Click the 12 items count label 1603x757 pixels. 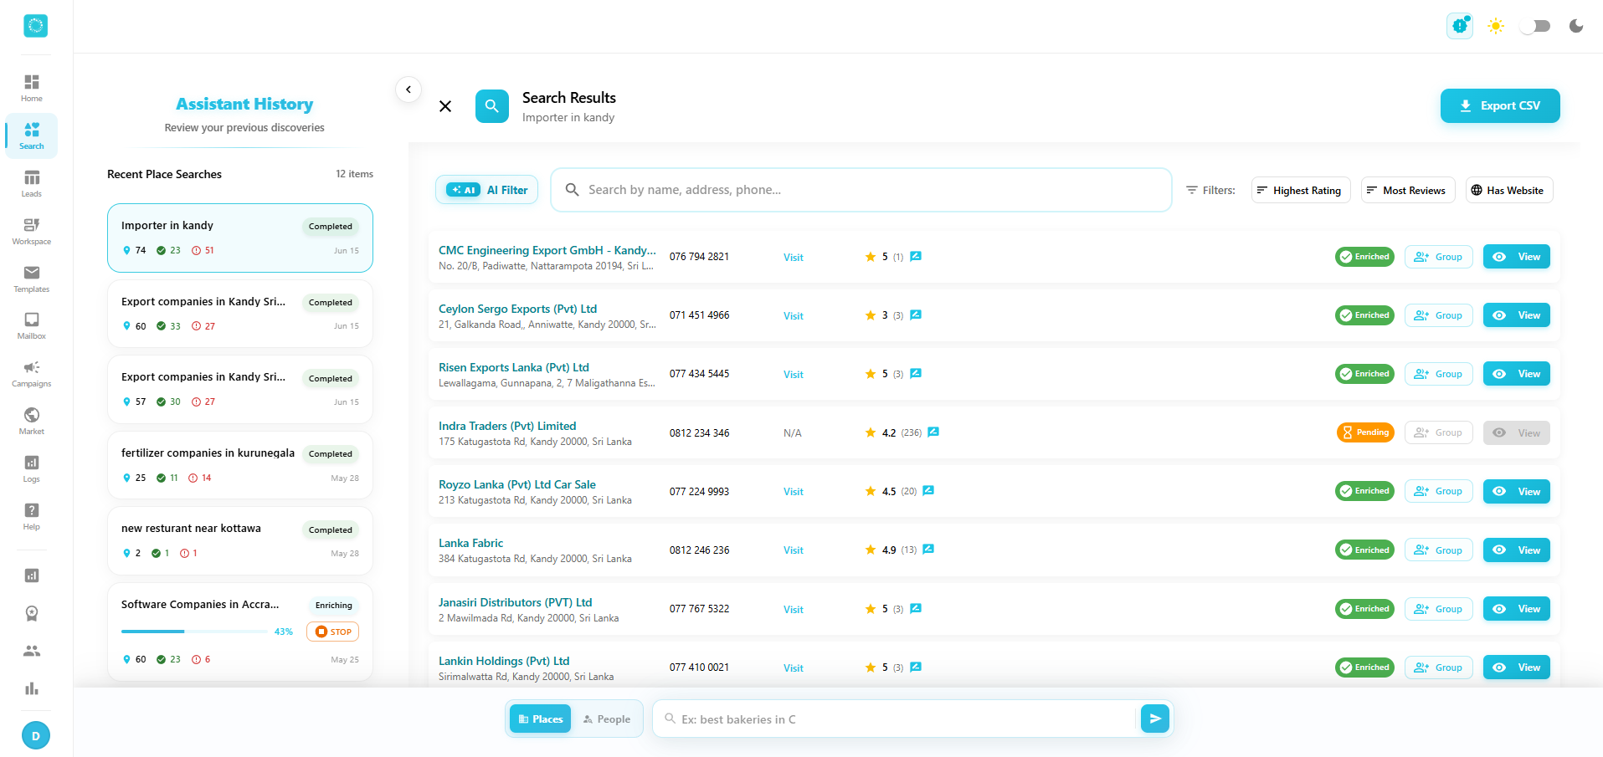click(354, 174)
